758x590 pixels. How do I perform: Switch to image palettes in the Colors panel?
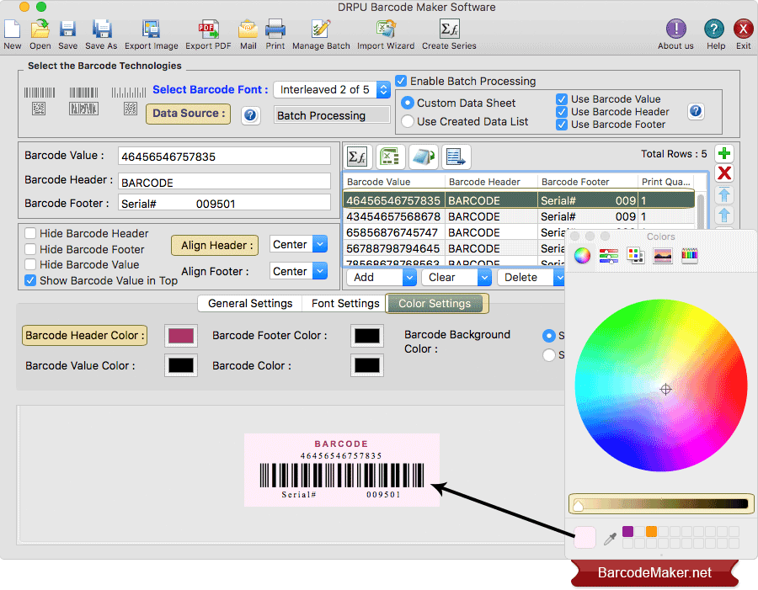click(663, 256)
